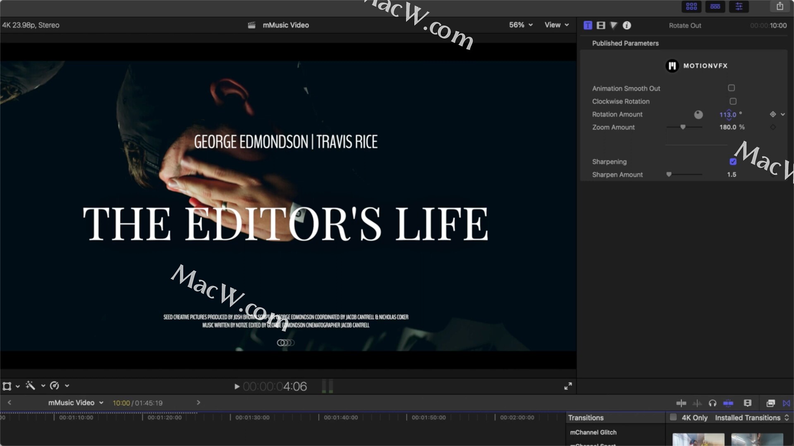Image resolution: width=794 pixels, height=446 pixels.
Task: Select the mChannel Glitch category
Action: (x=593, y=432)
